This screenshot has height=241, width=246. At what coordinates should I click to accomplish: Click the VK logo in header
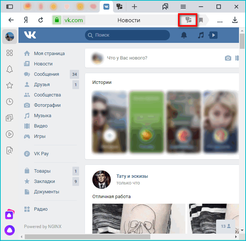(x=30, y=35)
